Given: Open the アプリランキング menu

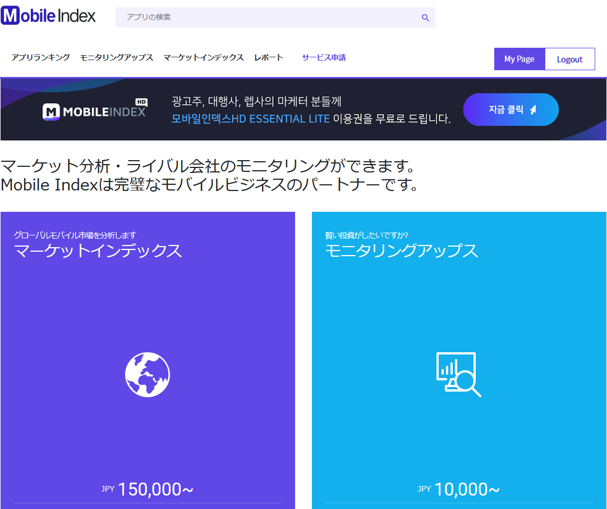Looking at the screenshot, I should [40, 57].
